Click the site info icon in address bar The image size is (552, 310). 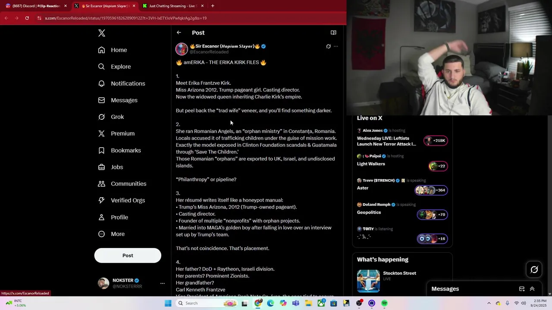pyautogui.click(x=39, y=18)
